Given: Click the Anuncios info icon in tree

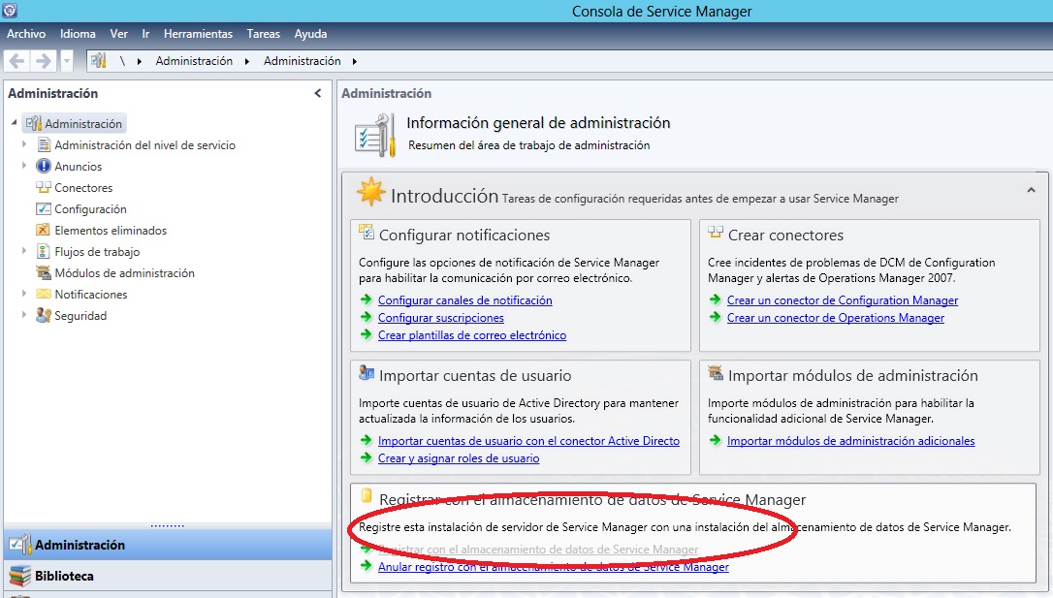Looking at the screenshot, I should pos(43,167).
